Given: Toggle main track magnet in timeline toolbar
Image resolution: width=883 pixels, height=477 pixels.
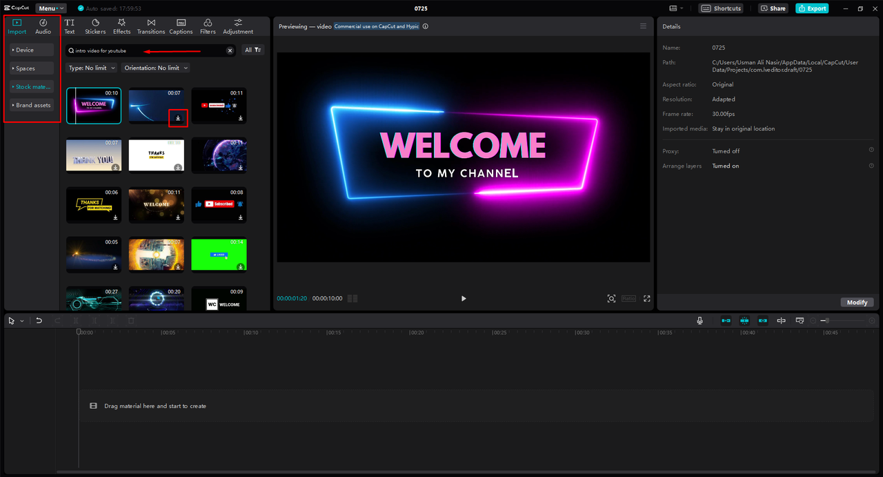Looking at the screenshot, I should [726, 320].
